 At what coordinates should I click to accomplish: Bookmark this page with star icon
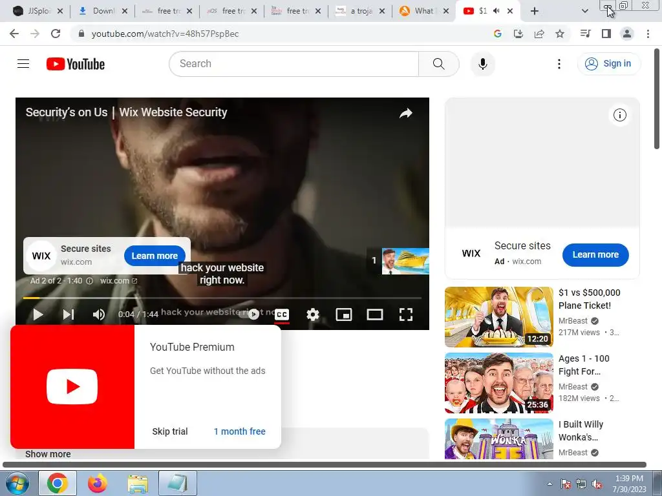click(560, 34)
